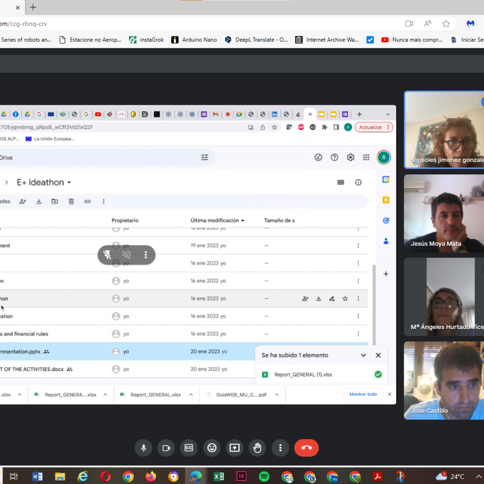This screenshot has width=484, height=484.
Task: Click the red leave call button
Action: [x=306, y=448]
